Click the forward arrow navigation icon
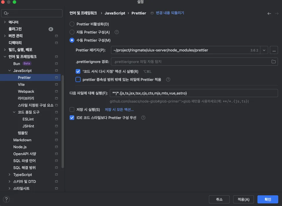282x206 pixels. pyautogui.click(x=277, y=14)
